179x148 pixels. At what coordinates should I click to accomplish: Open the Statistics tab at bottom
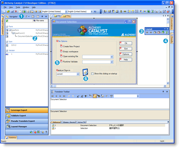pos(11,138)
